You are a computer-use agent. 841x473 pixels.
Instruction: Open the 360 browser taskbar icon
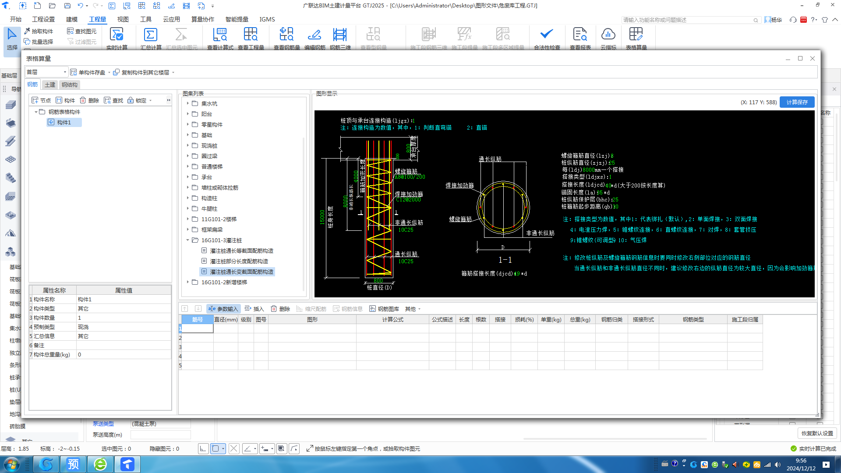[x=100, y=464]
